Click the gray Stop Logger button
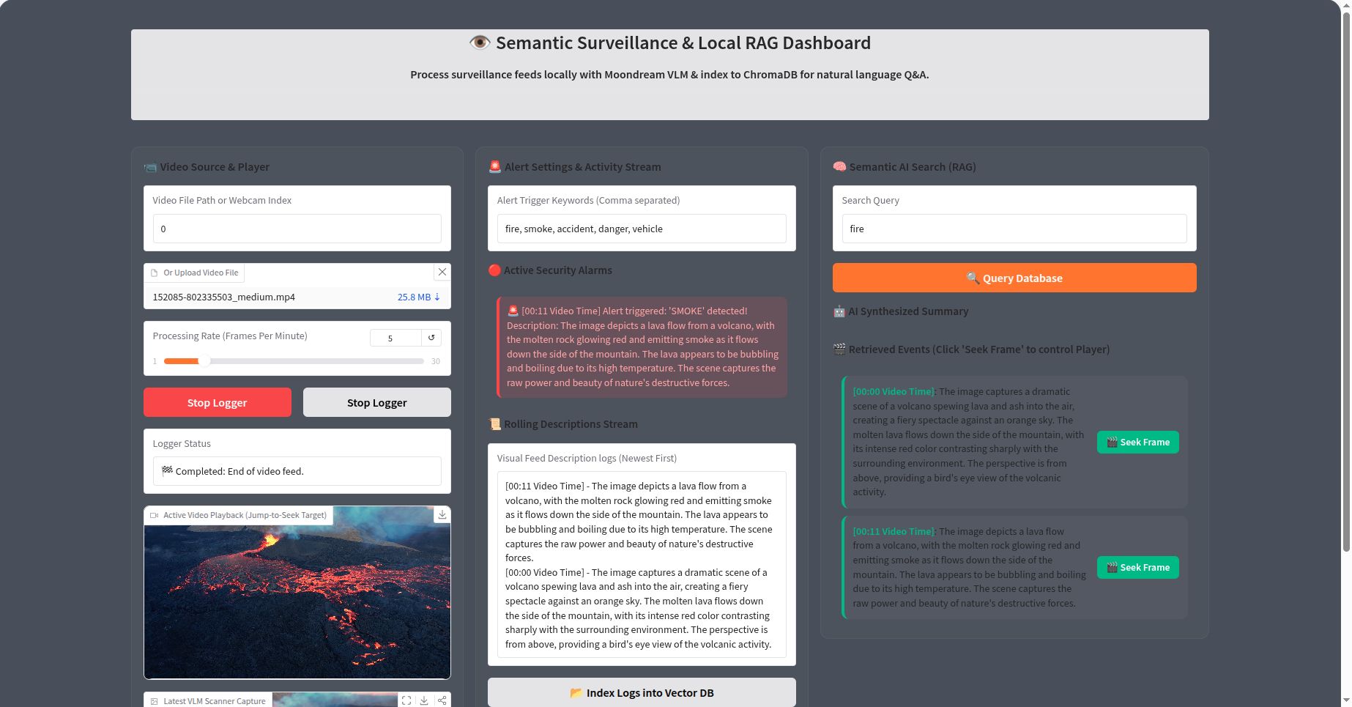The width and height of the screenshot is (1352, 707). (x=377, y=402)
